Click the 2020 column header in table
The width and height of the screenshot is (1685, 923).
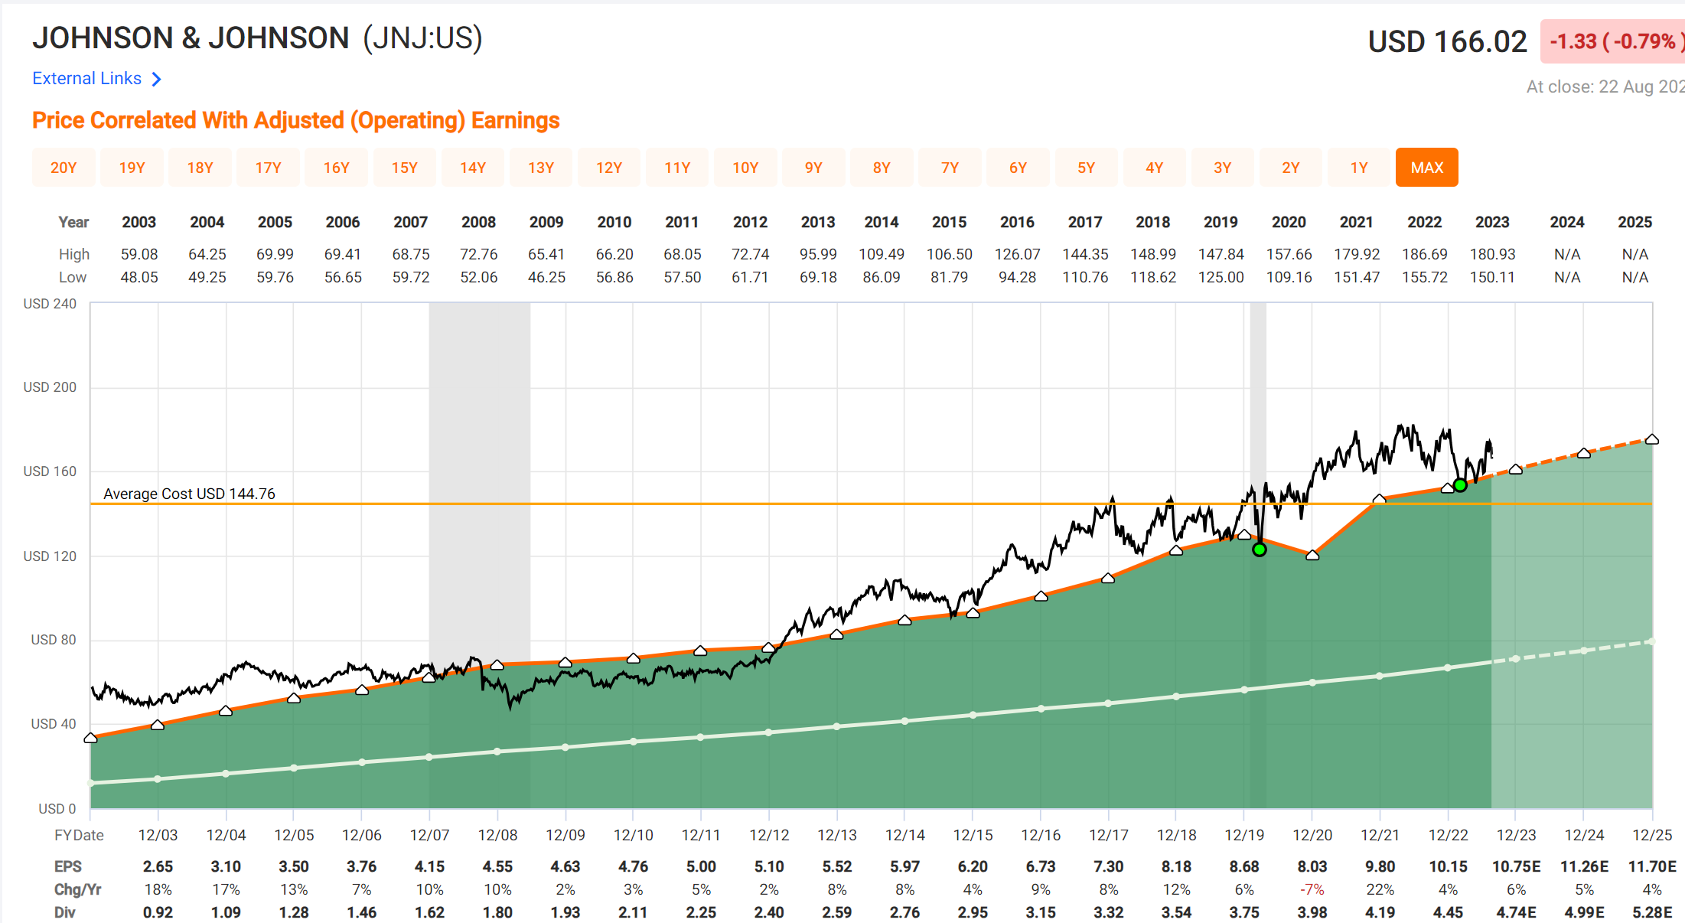[x=1288, y=222]
